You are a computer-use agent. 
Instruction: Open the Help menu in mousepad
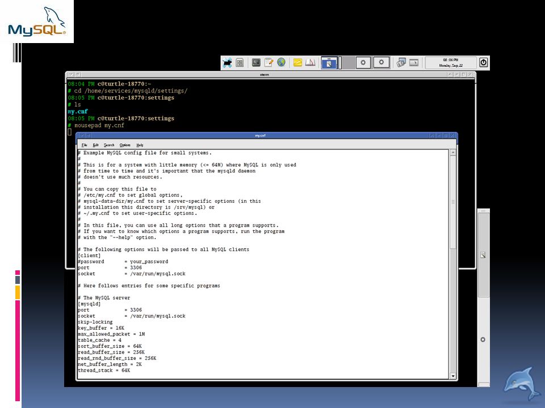(x=140, y=145)
